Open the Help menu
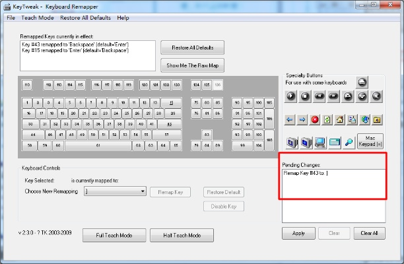404x264 pixels. pos(123,17)
